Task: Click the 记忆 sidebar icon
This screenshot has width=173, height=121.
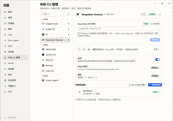Action: tap(5, 46)
